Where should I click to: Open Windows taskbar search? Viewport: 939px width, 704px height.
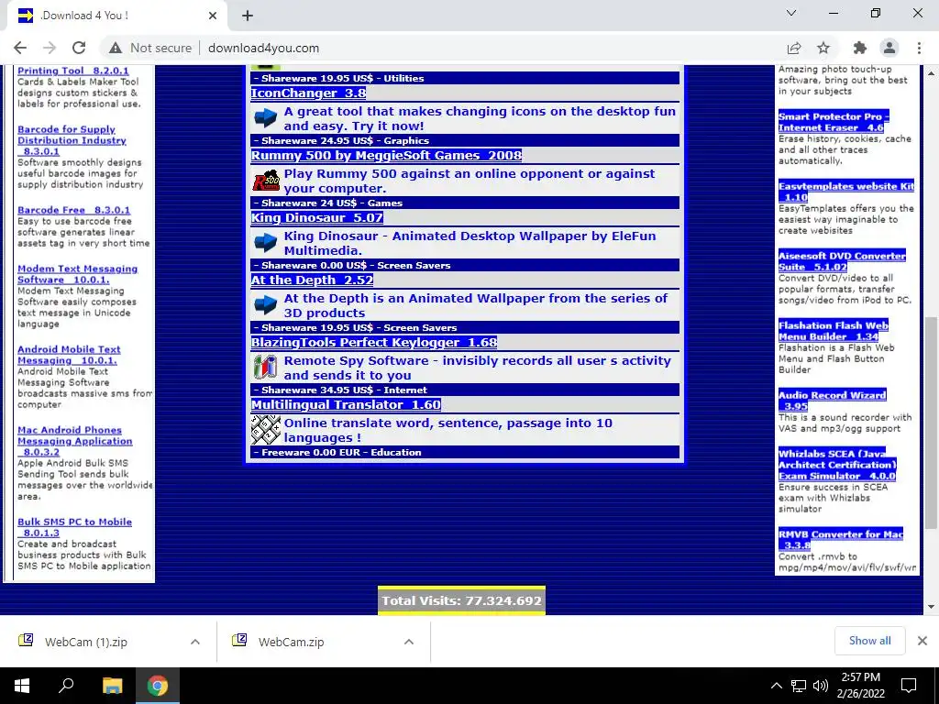click(x=66, y=686)
